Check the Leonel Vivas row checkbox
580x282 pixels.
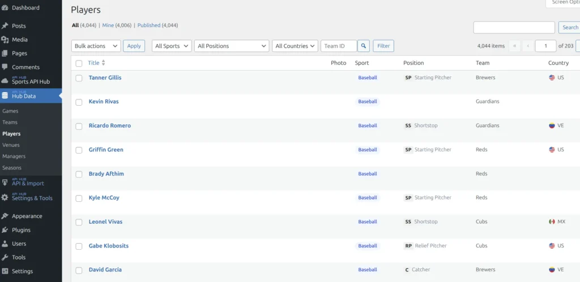(x=79, y=222)
